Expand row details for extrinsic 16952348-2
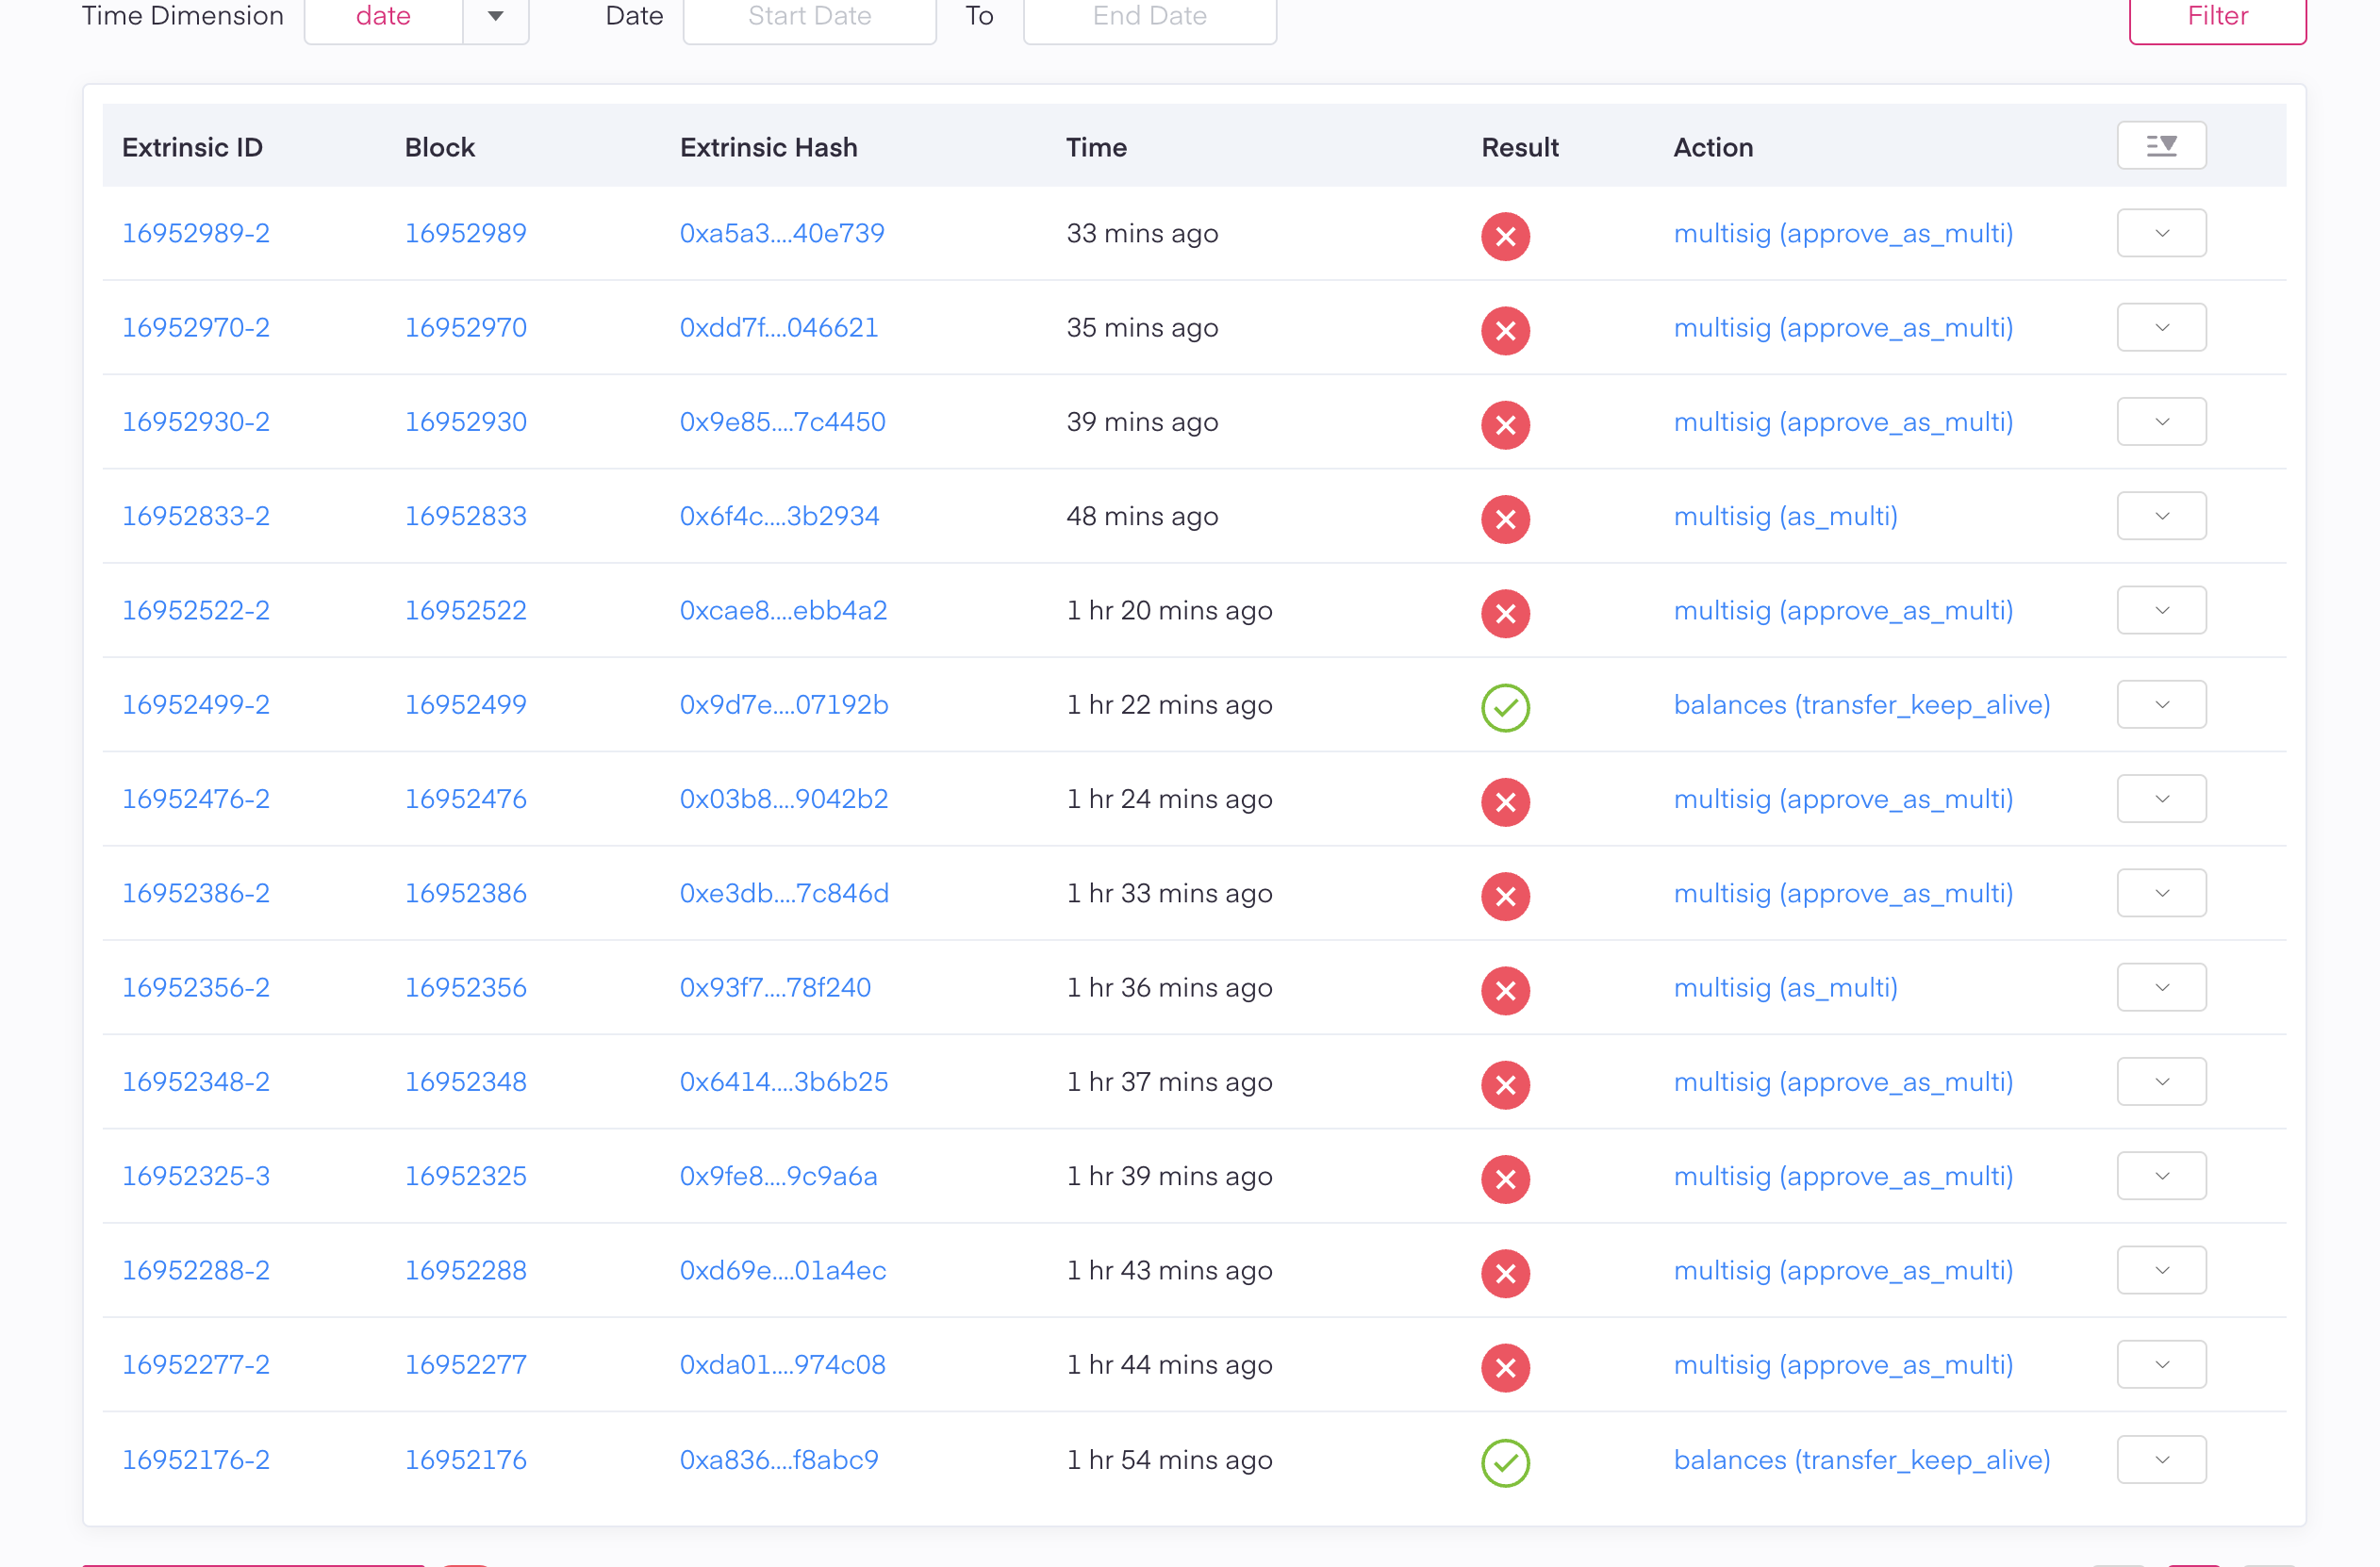 pyautogui.click(x=2161, y=1081)
